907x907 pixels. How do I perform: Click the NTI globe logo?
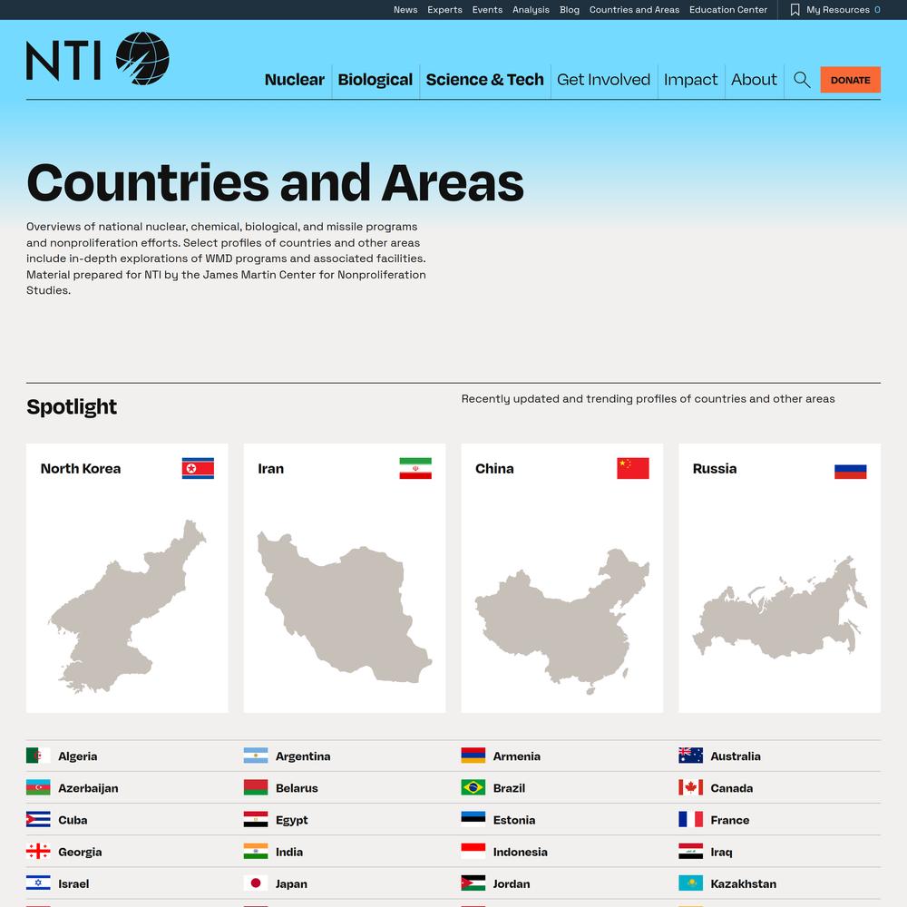point(142,58)
